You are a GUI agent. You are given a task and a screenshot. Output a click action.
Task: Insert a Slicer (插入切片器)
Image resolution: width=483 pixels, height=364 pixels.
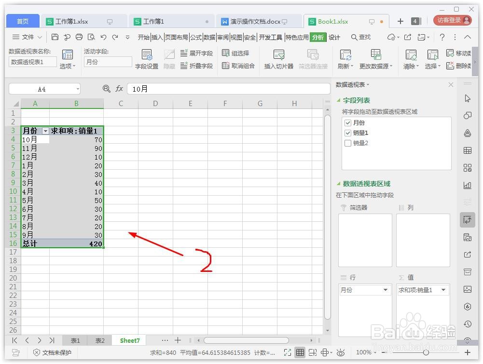[x=279, y=59]
